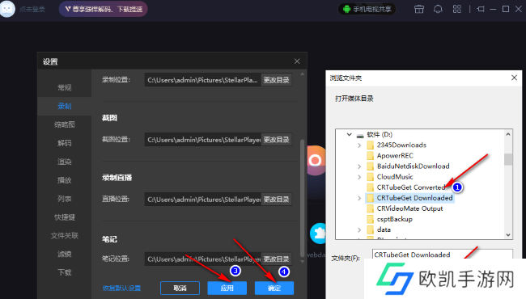Click the folder tree scrollbar thumb

pyautogui.click(x=508, y=159)
